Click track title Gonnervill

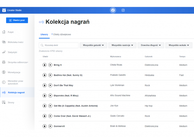pos(59,126)
